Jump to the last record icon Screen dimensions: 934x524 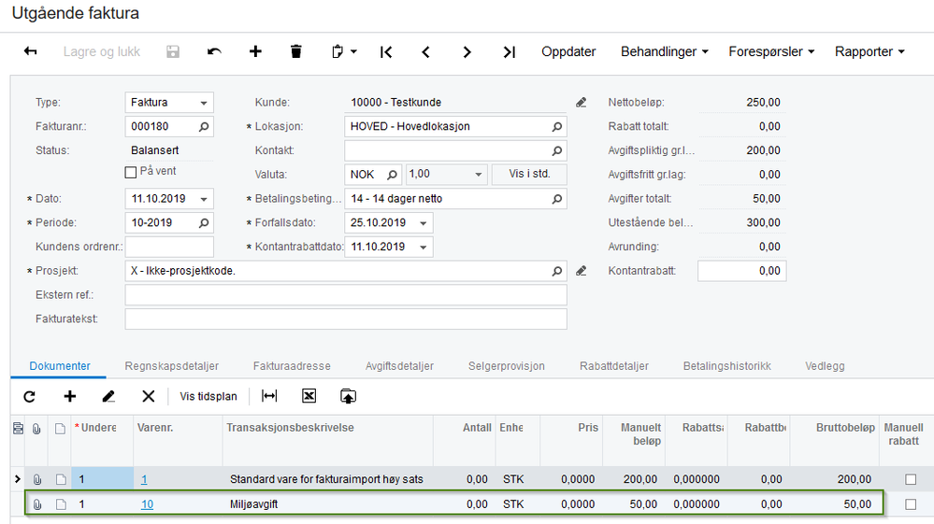509,52
